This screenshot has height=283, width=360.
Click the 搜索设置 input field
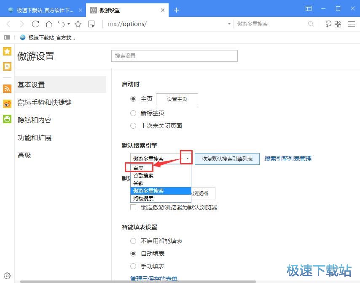tap(174, 56)
